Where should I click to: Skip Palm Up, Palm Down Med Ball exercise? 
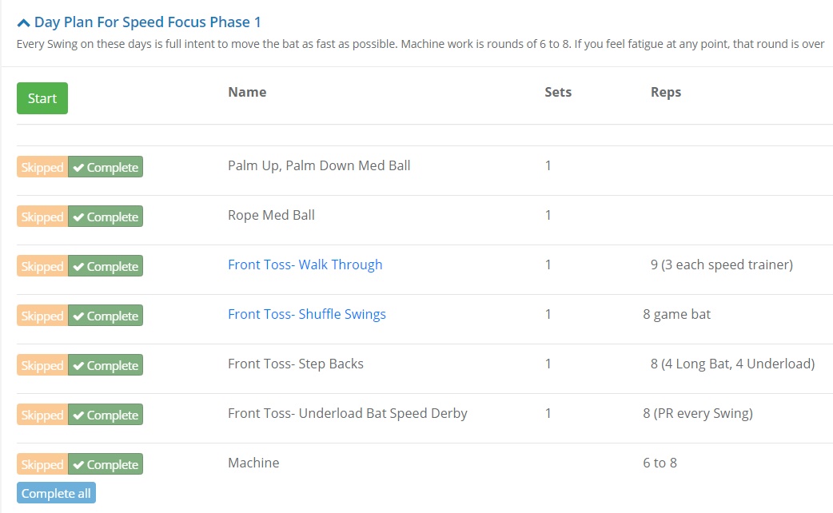click(x=42, y=167)
